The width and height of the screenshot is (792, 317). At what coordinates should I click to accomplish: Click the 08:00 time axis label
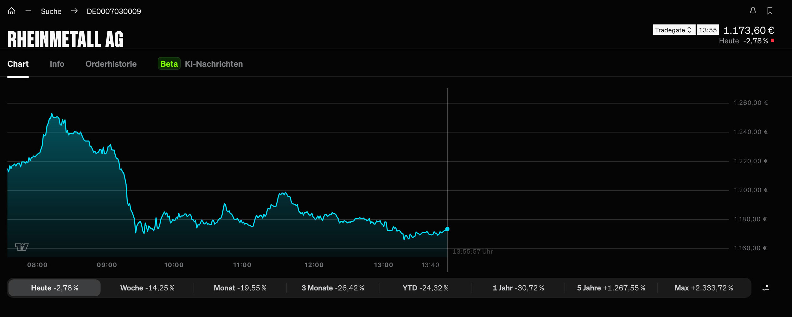(37, 265)
